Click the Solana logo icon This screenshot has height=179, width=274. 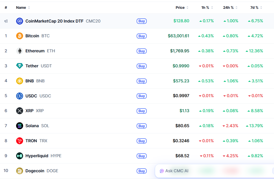pyautogui.click(x=19, y=126)
